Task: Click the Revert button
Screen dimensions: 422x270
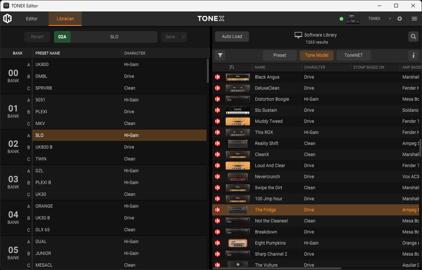Action: coord(37,37)
